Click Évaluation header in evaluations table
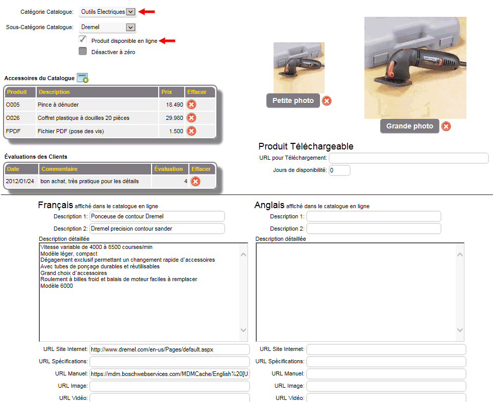Viewport: 493px width, 402px height. click(170, 169)
